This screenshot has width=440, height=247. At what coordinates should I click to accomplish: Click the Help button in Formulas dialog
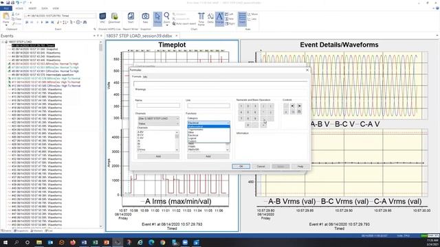click(x=300, y=166)
